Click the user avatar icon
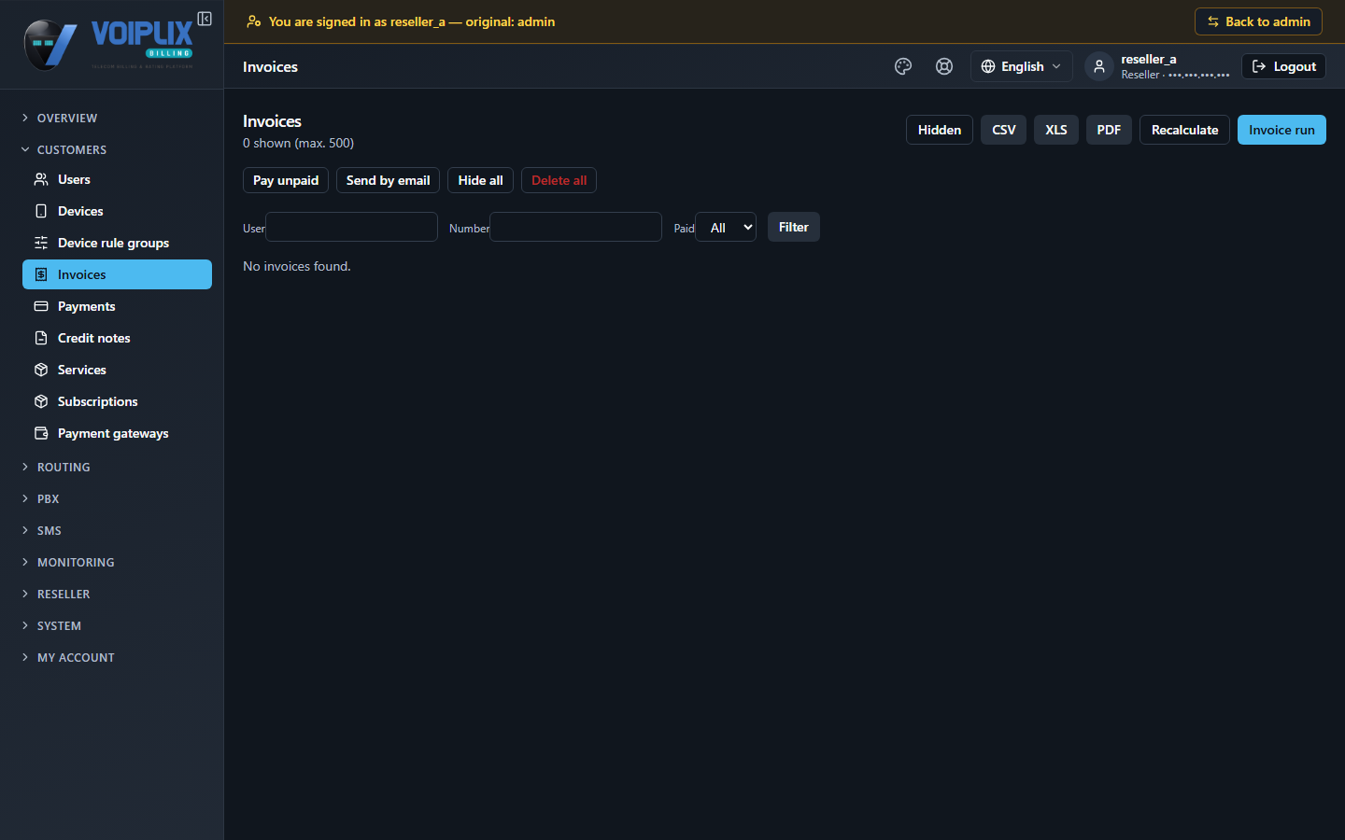Viewport: 1345px width, 840px height. [1099, 66]
